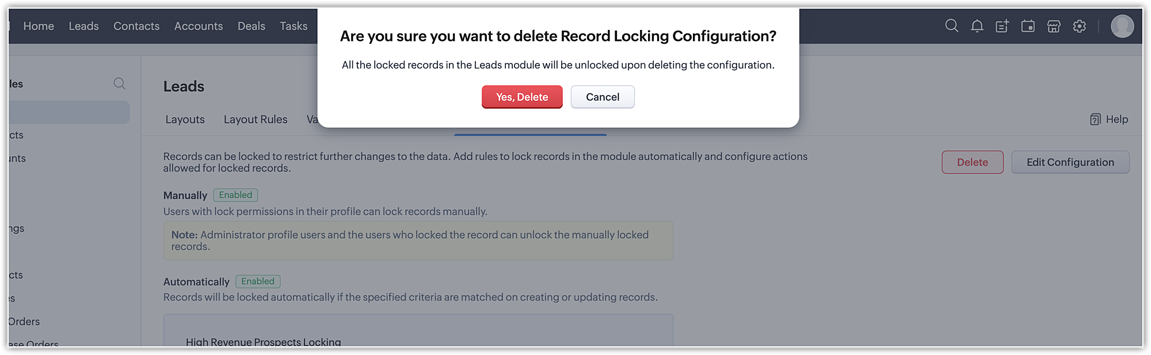Open the Help link icon
This screenshot has height=355, width=1151.
pyautogui.click(x=1095, y=119)
